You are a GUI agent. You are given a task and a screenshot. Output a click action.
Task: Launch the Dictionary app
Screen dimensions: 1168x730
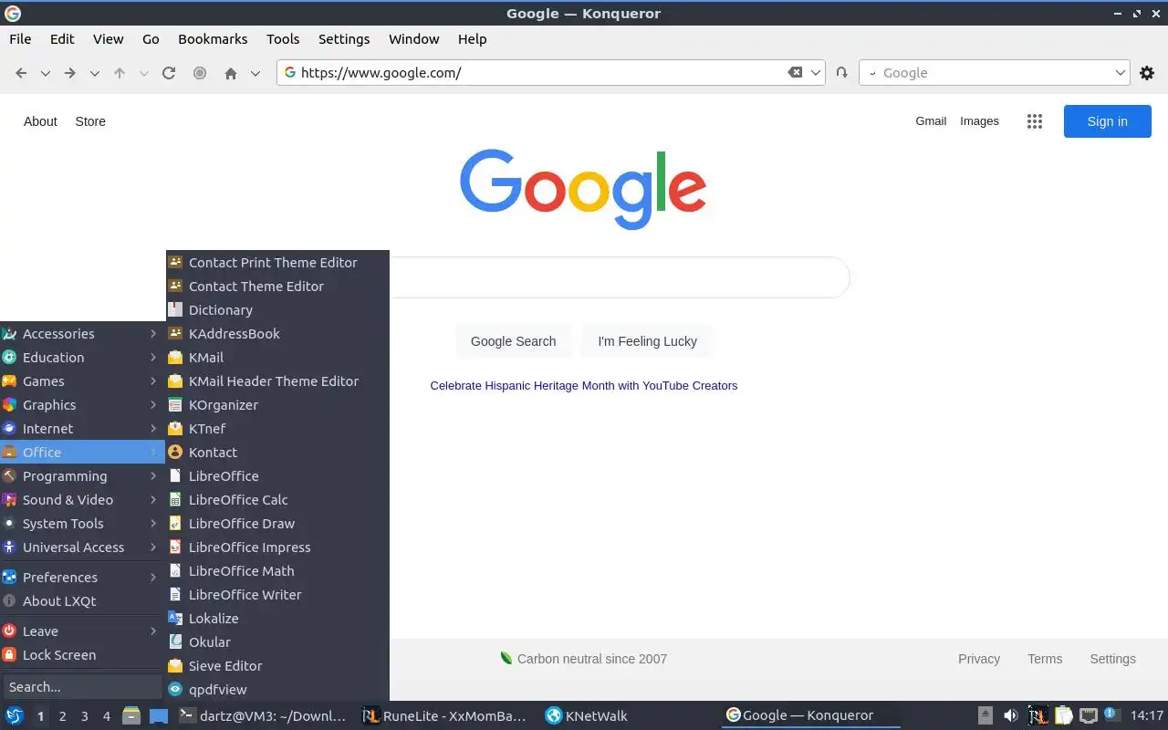277,310
